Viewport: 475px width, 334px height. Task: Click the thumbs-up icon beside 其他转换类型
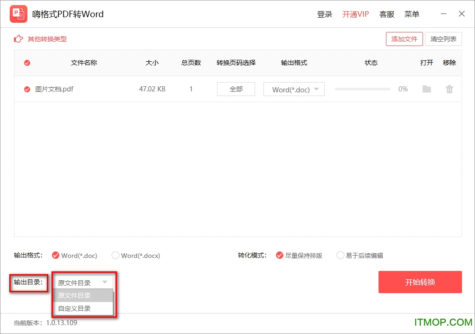point(18,39)
